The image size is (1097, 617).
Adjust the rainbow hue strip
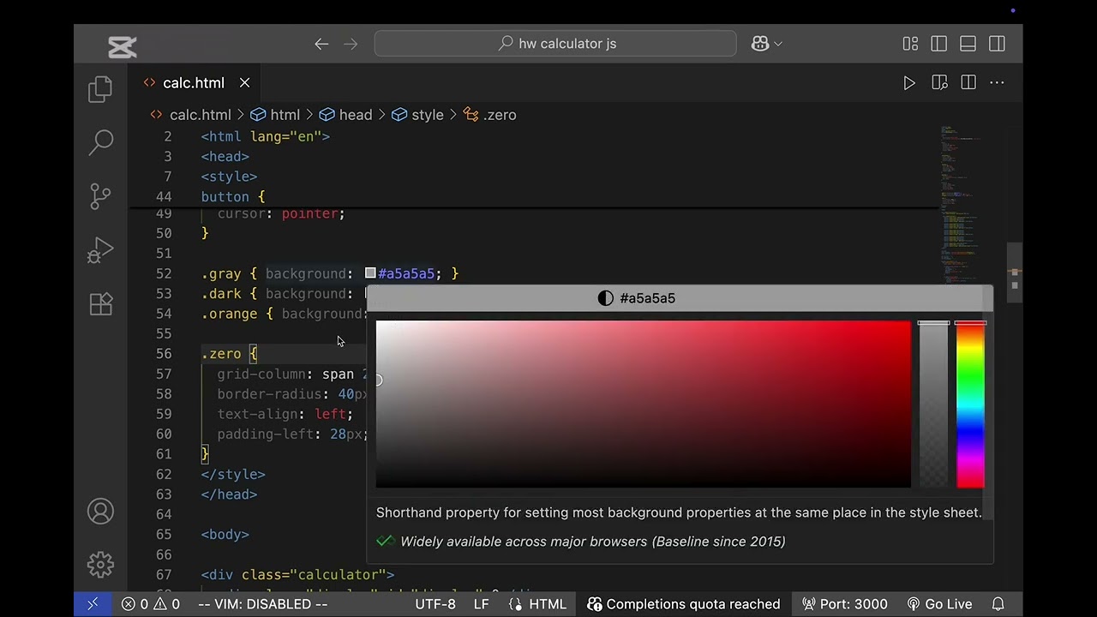click(x=970, y=404)
